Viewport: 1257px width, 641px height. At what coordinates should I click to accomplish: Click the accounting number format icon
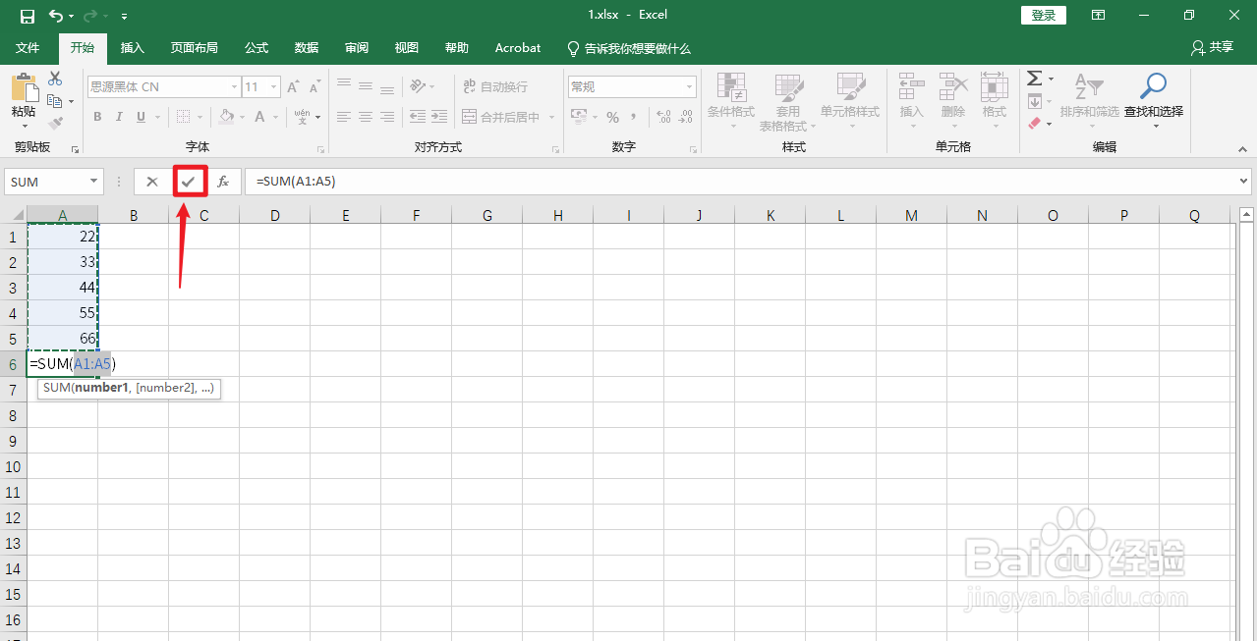pyautogui.click(x=579, y=117)
